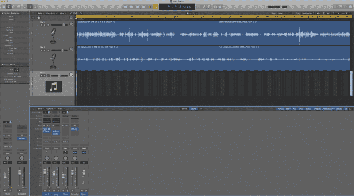
Task: Toggle Show Flex button in tracks area
Action: click(x=75, y=14)
